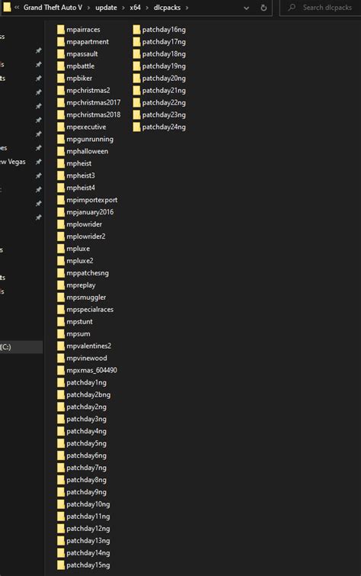Click the patchday9ng folder name
This screenshot has height=576, width=361.
tap(86, 492)
